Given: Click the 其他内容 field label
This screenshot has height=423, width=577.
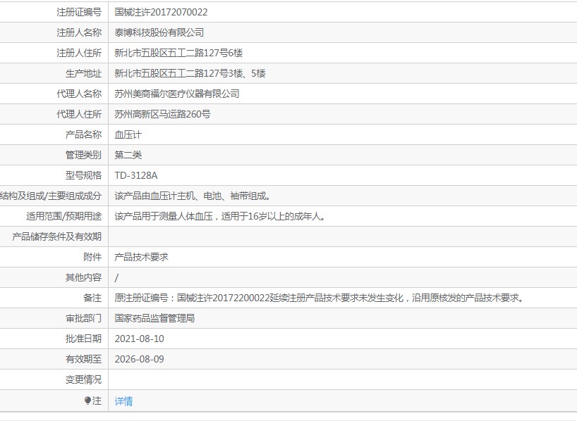Looking at the screenshot, I should click(x=83, y=277).
